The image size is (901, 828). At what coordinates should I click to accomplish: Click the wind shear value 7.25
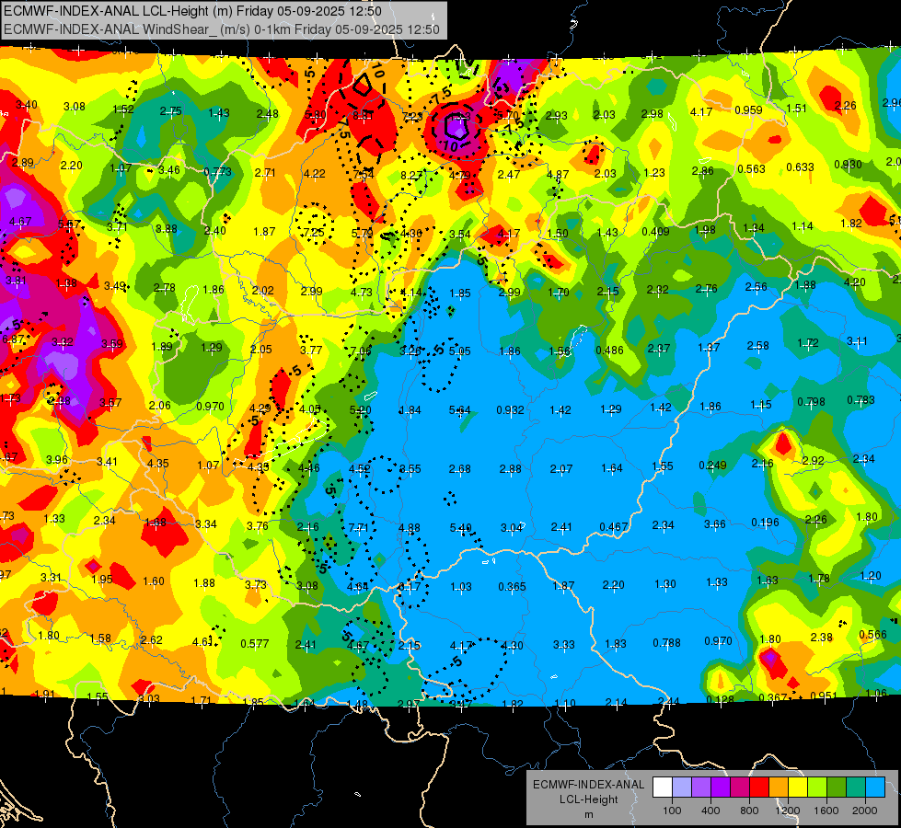(x=314, y=233)
